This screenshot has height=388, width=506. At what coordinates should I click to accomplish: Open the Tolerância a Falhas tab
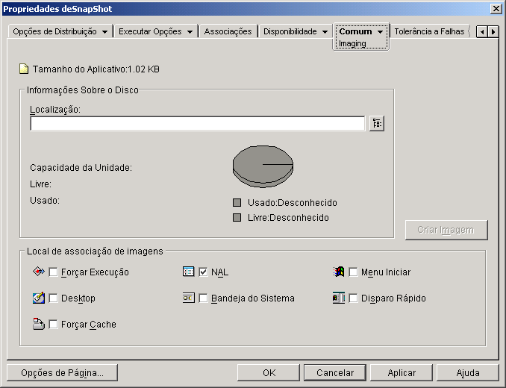pos(429,31)
